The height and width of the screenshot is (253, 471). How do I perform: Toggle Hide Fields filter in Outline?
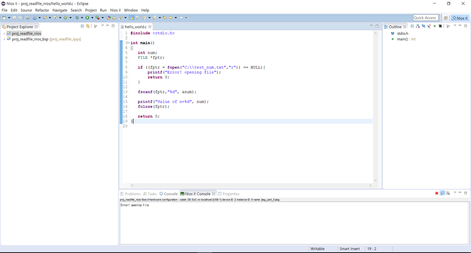pos(423,26)
